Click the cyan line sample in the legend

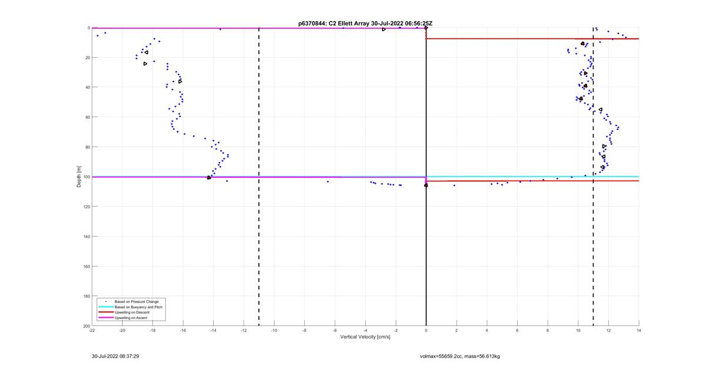point(106,307)
